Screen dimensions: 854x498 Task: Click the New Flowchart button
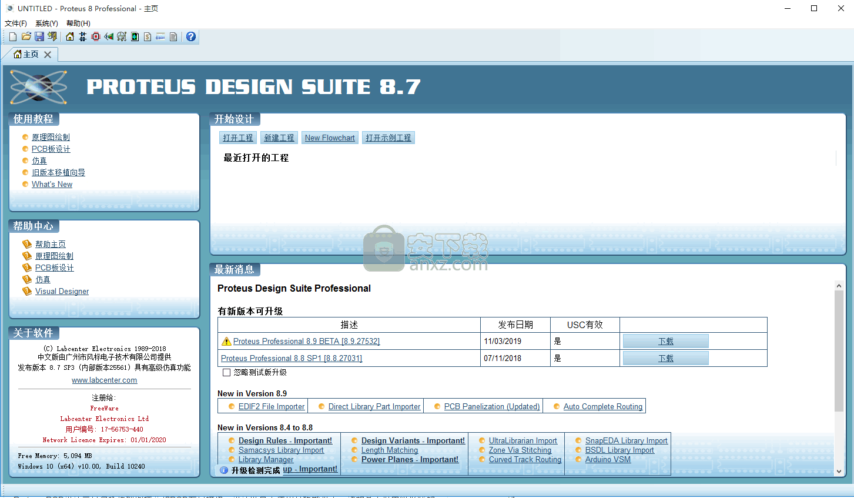tap(330, 138)
